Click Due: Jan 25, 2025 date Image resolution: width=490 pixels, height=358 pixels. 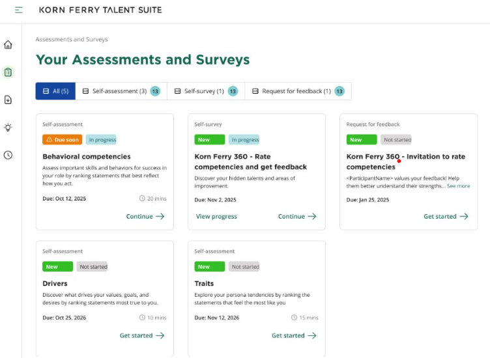tap(367, 200)
